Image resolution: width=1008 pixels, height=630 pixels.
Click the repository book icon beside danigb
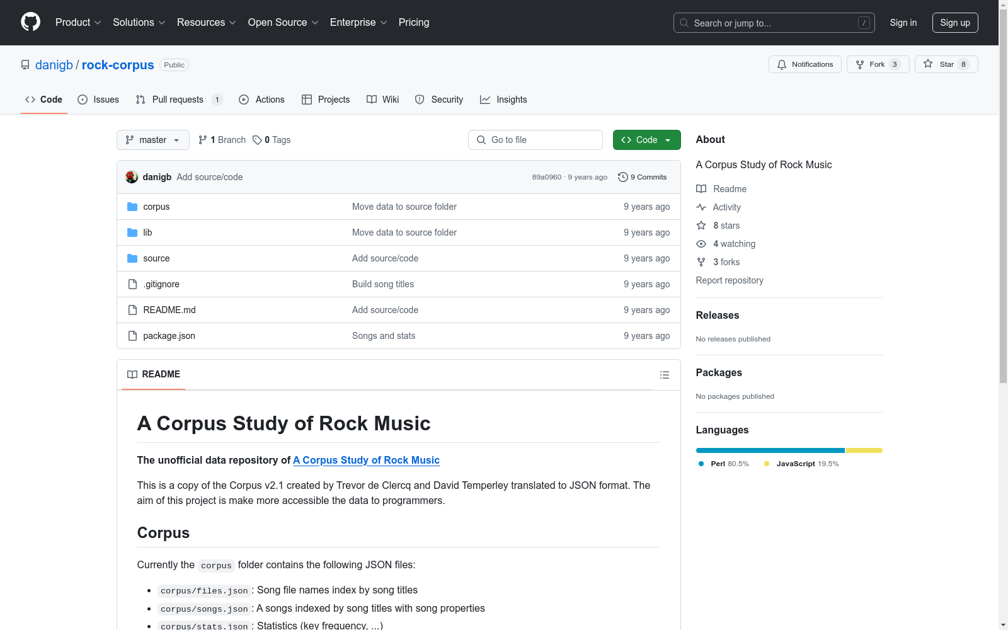25,65
